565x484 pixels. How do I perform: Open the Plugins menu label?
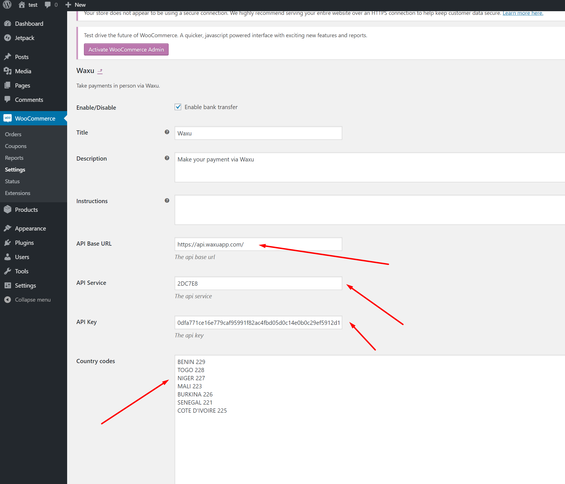tap(24, 243)
